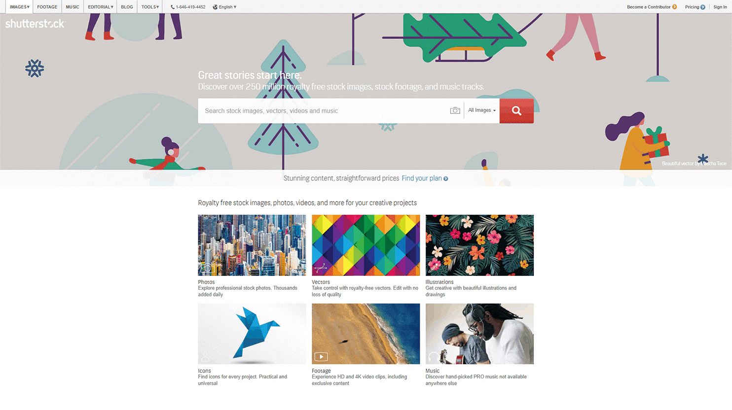Open reverse image search camera icon

(455, 110)
